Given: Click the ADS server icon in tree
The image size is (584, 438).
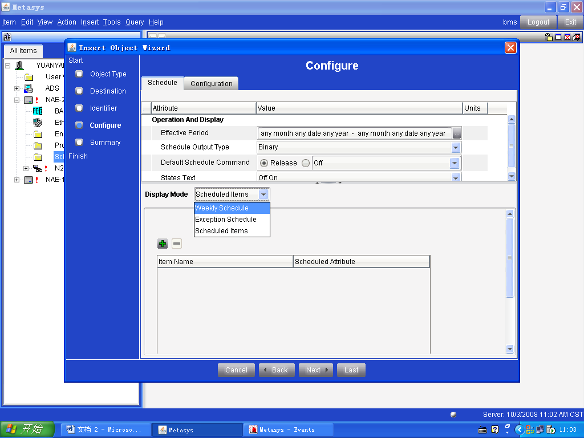Looking at the screenshot, I should pyautogui.click(x=29, y=88).
